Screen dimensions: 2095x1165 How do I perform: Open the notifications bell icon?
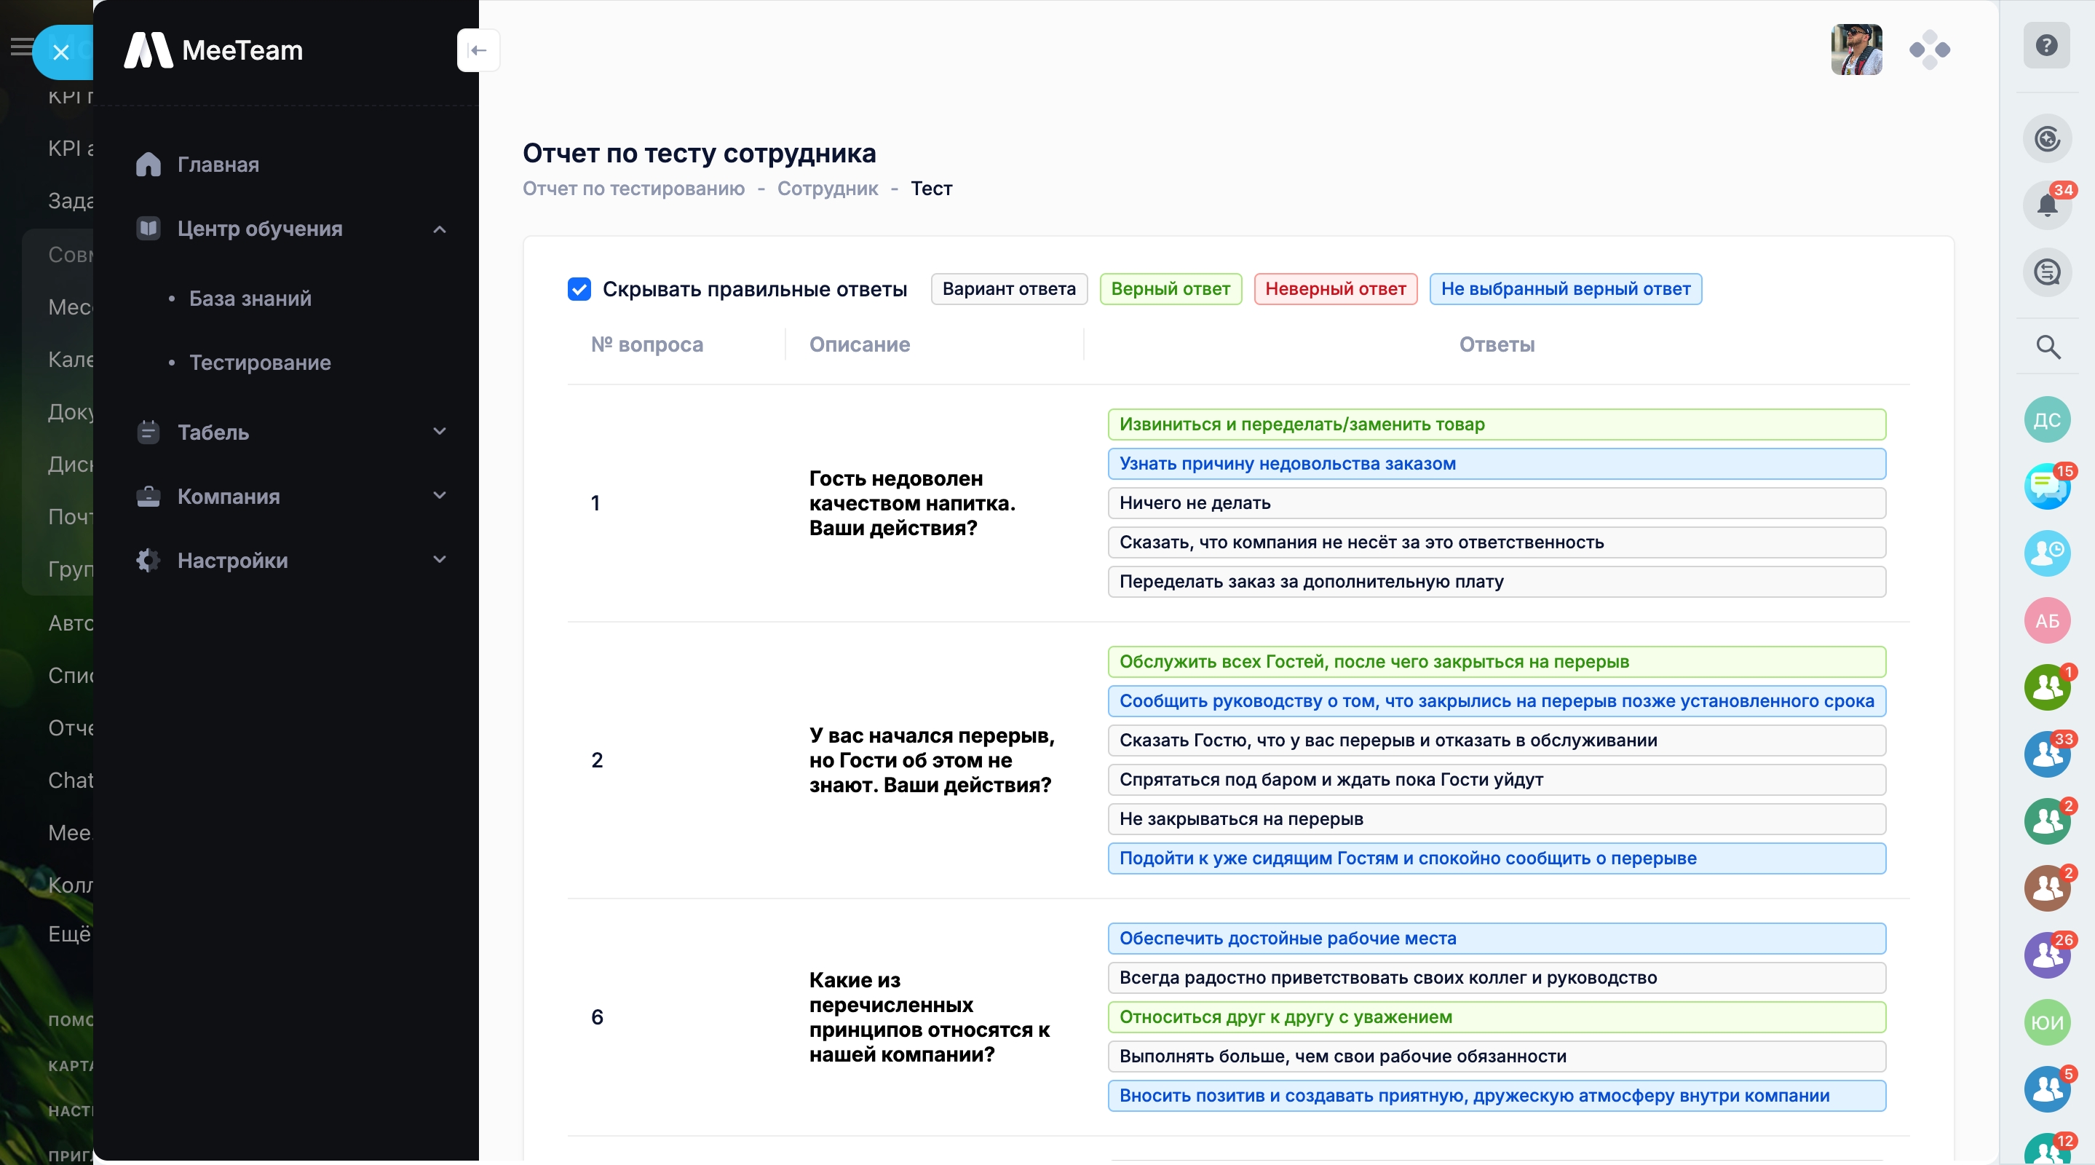click(x=2046, y=204)
